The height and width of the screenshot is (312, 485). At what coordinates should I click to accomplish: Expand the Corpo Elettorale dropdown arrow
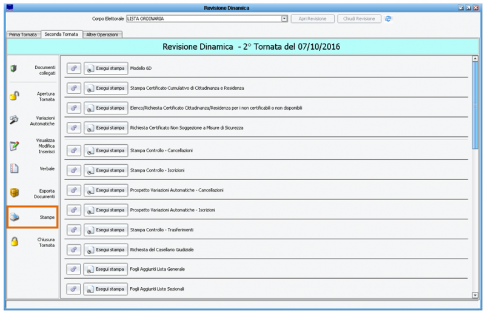tap(284, 19)
